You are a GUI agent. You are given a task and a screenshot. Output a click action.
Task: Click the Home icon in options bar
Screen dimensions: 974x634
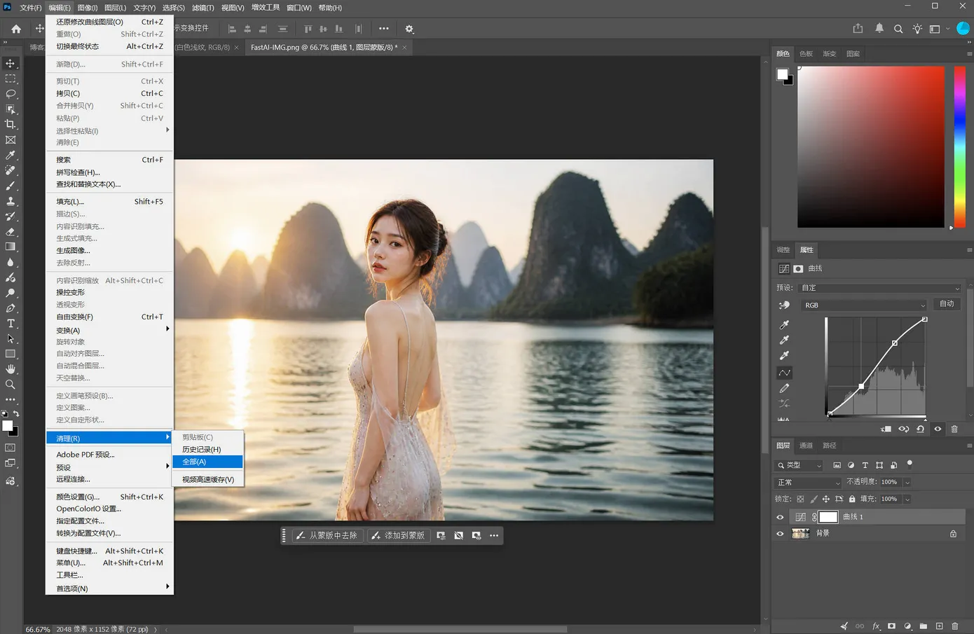16,29
